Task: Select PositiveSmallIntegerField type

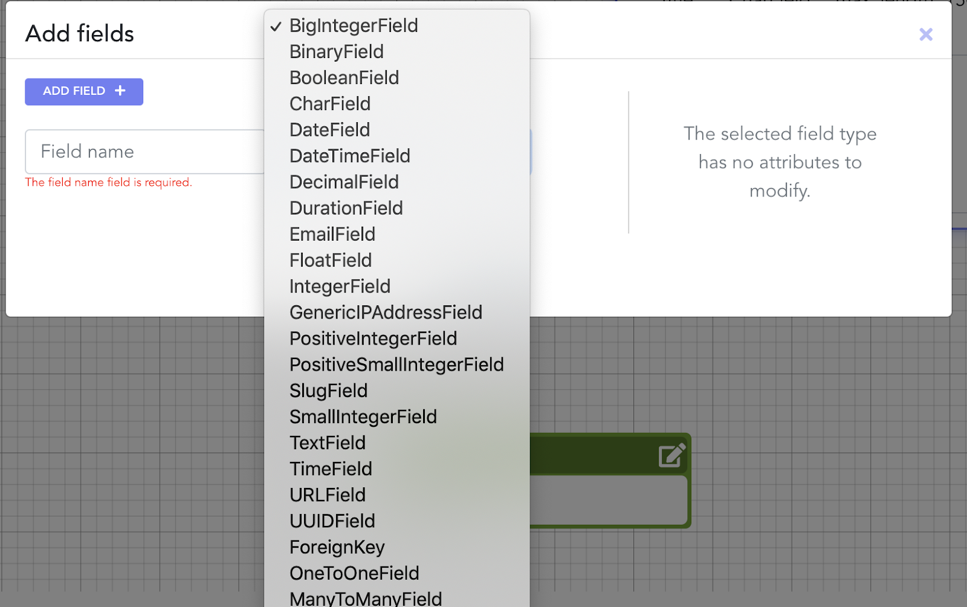Action: 396,365
